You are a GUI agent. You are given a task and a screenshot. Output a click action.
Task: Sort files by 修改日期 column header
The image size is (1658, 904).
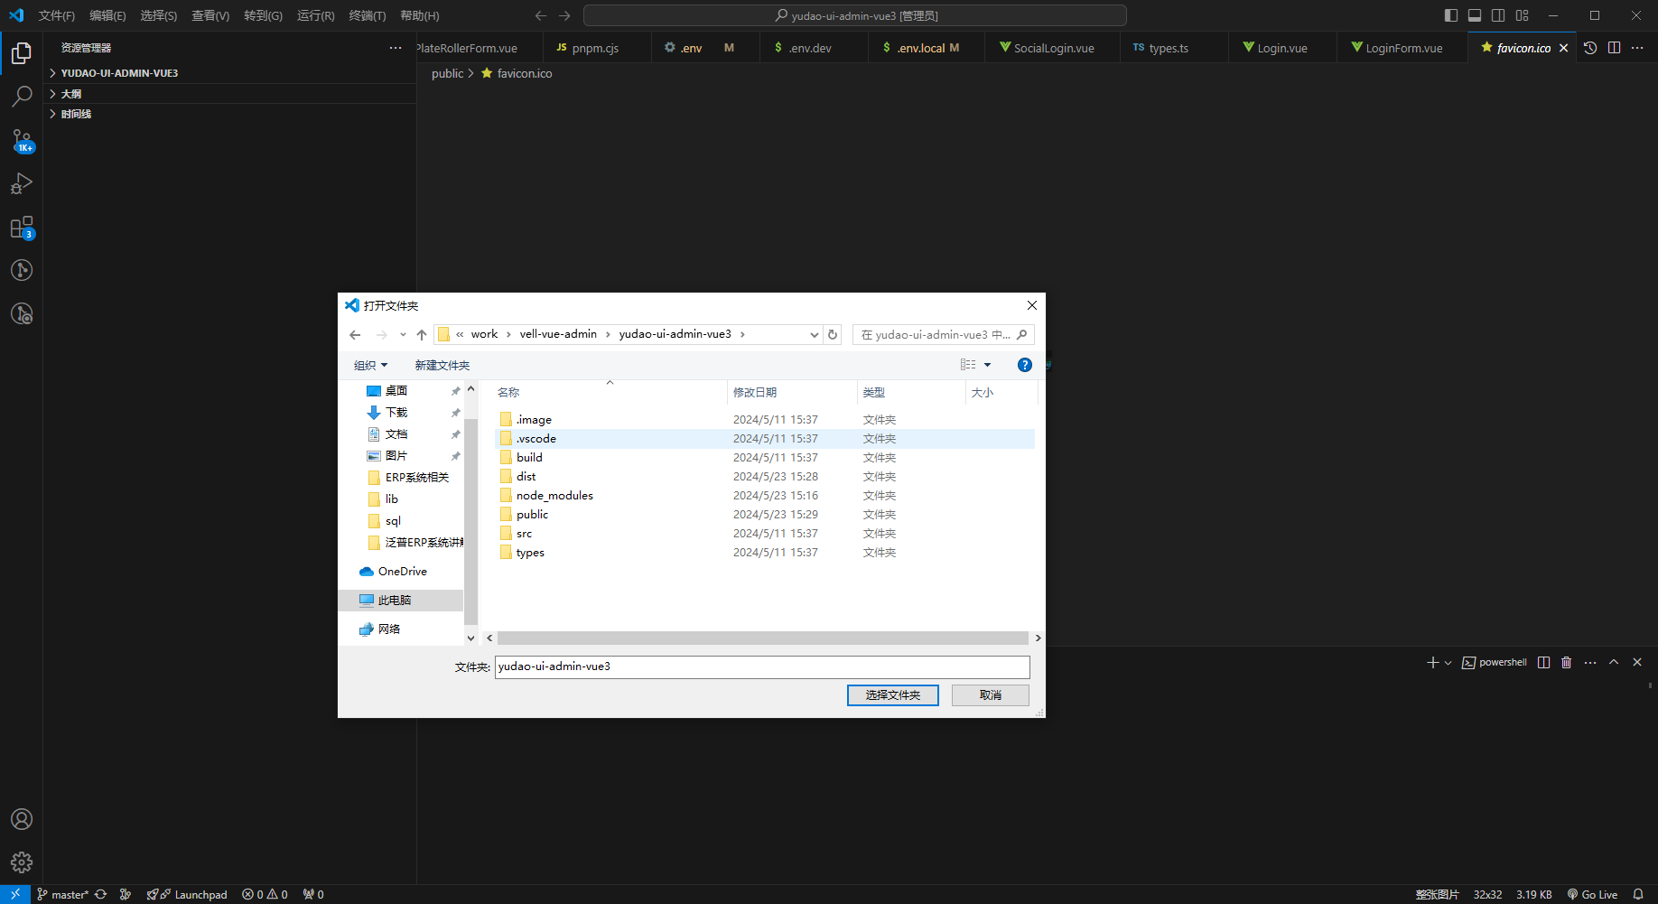coord(792,393)
